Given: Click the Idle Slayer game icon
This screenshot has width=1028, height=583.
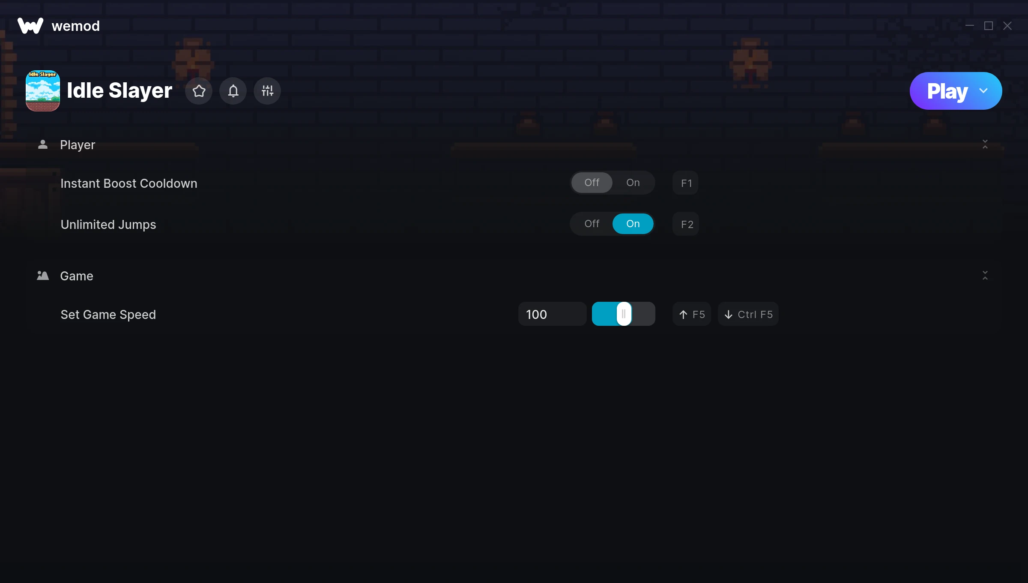Looking at the screenshot, I should (x=42, y=90).
